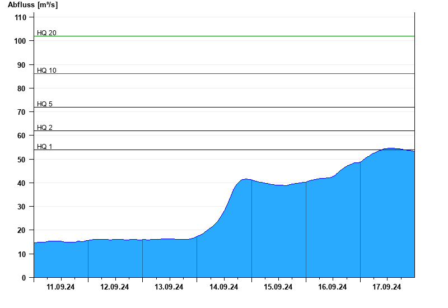The height and width of the screenshot is (308, 448).
Task: Click the 80 value on y-axis
Action: (22, 88)
